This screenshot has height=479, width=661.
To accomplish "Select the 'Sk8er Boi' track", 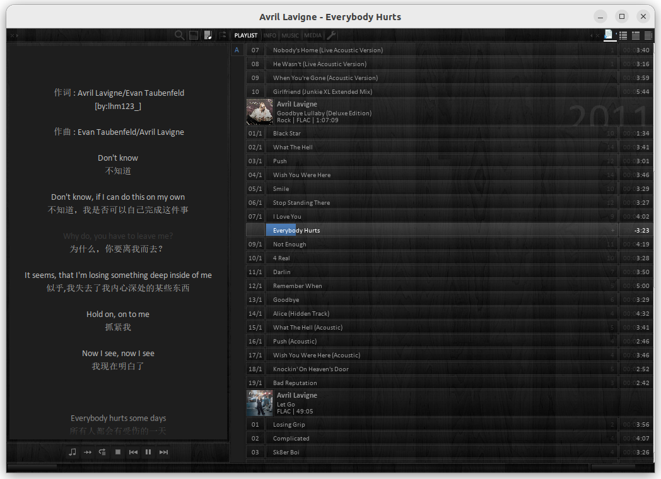I will click(449, 453).
